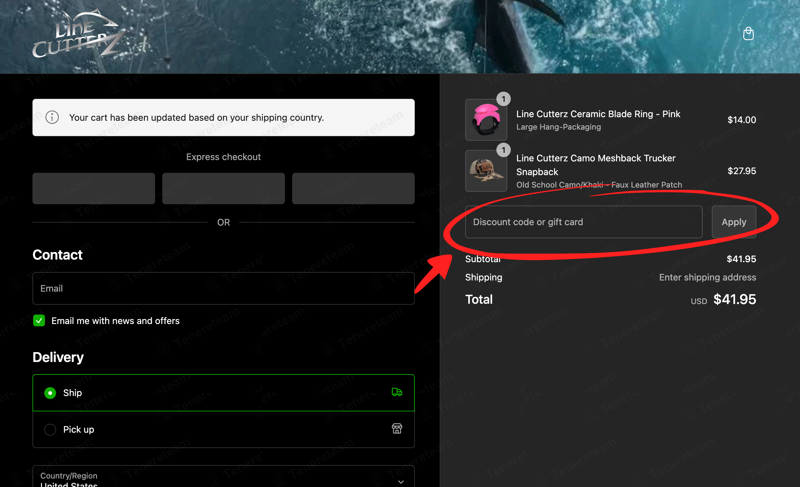This screenshot has width=800, height=487.
Task: Click the total amount $41.95 next to USD
Action: tap(735, 299)
